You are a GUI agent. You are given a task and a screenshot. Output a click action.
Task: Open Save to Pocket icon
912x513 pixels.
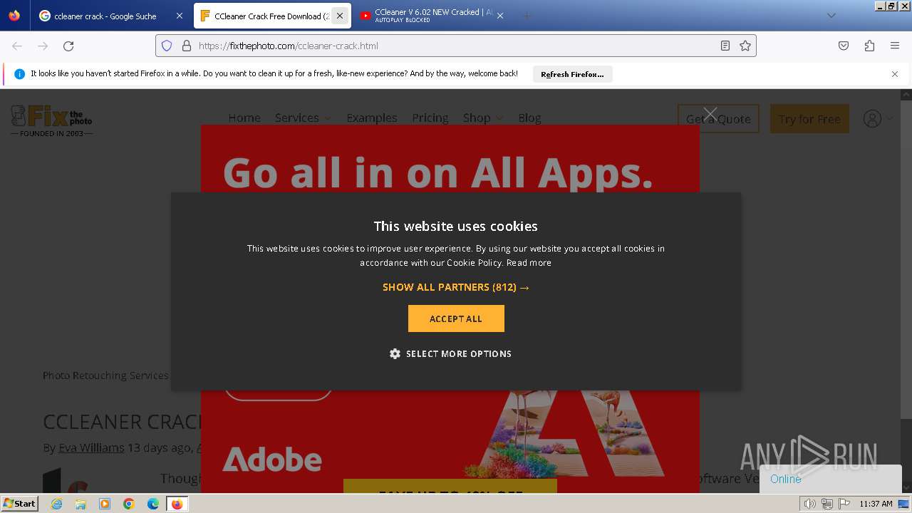[x=844, y=46]
